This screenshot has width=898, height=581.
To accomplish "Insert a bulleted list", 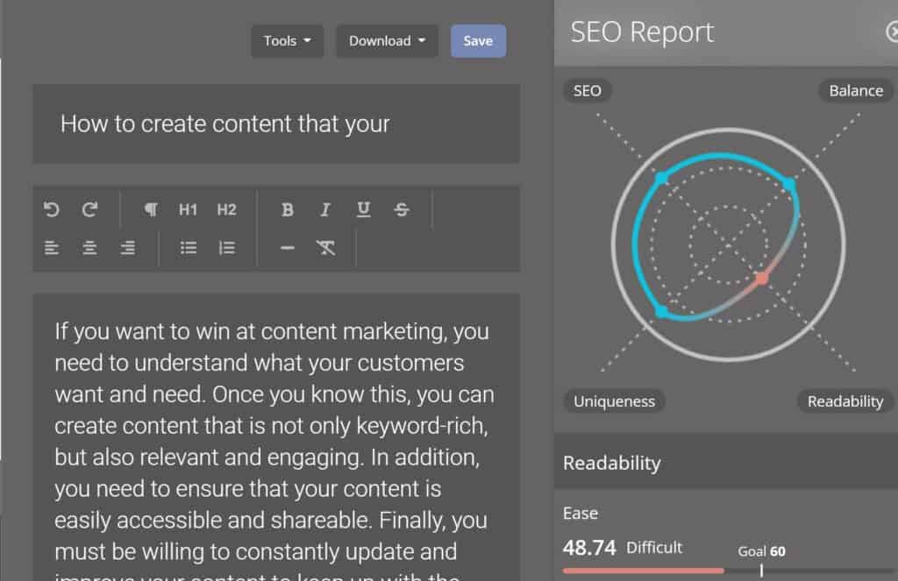I will [189, 248].
